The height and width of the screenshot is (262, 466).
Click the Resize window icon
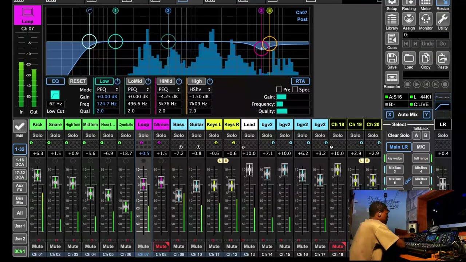(x=442, y=3)
